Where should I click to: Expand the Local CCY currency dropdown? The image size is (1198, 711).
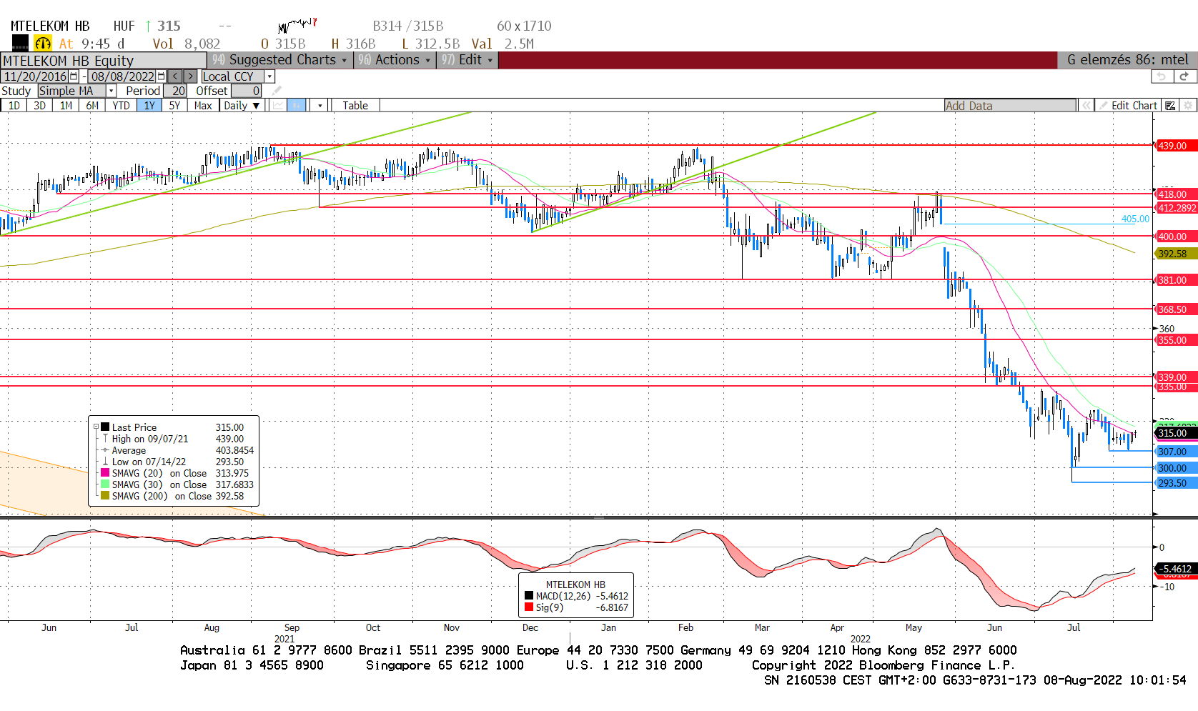(269, 76)
